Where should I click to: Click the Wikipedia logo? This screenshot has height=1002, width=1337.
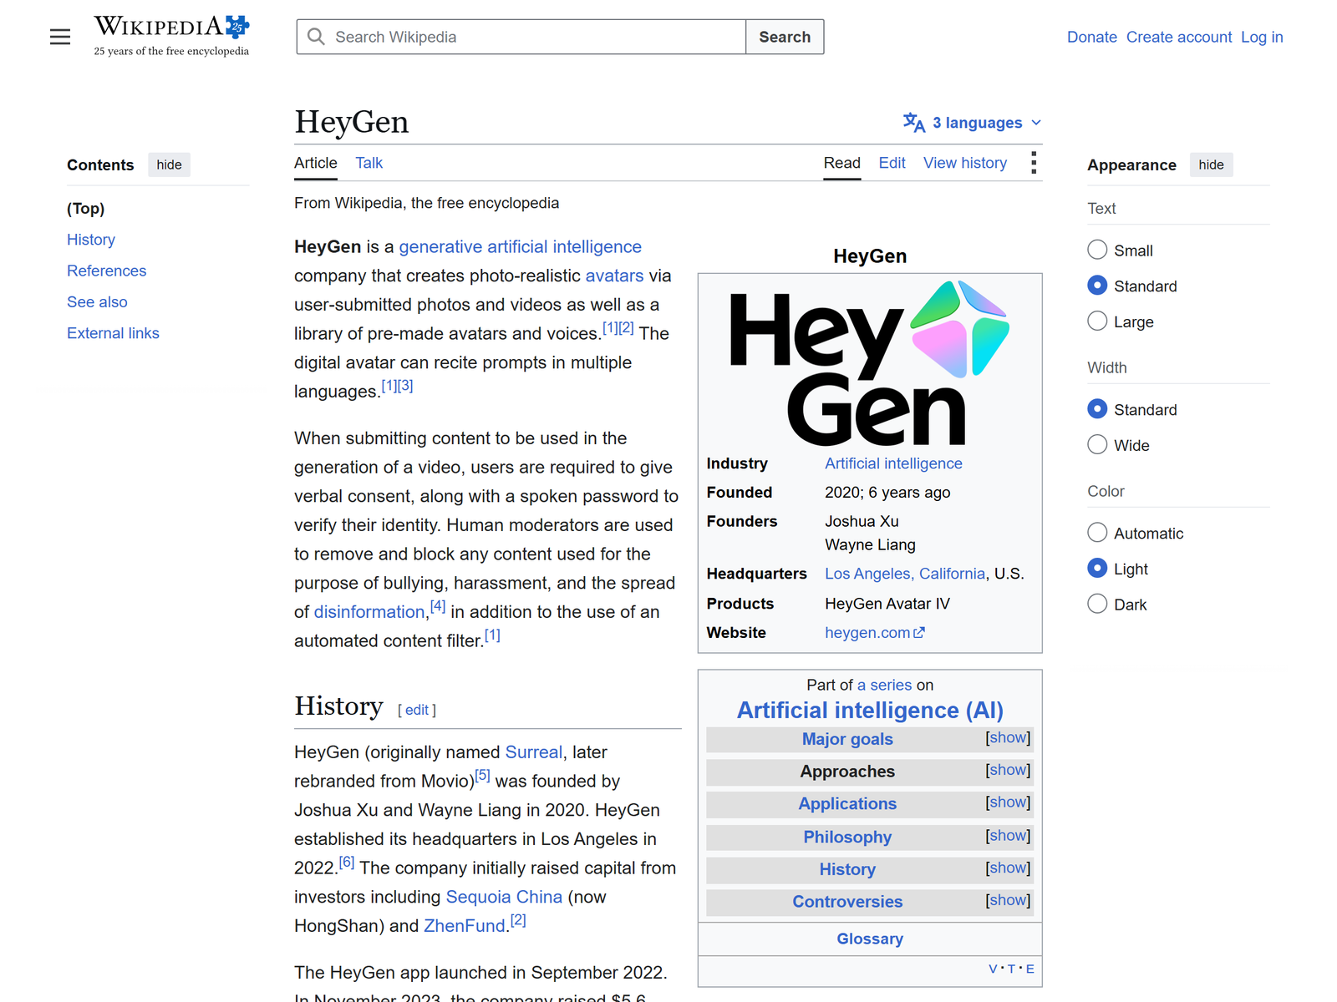pos(171,36)
